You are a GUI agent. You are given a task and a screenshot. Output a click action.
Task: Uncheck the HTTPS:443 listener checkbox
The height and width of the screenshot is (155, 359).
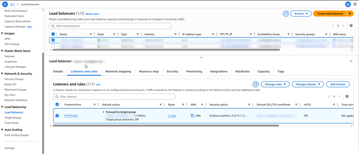(57, 116)
